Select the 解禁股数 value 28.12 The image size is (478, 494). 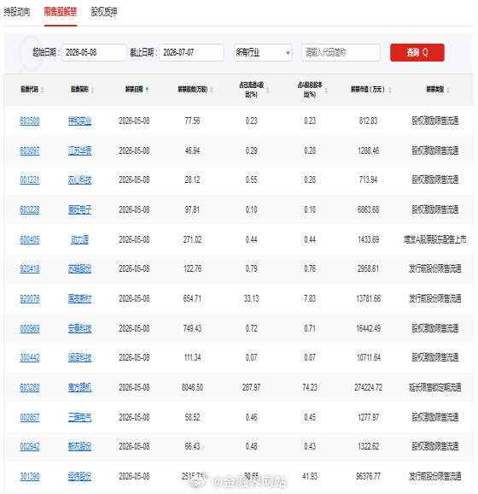pos(192,179)
